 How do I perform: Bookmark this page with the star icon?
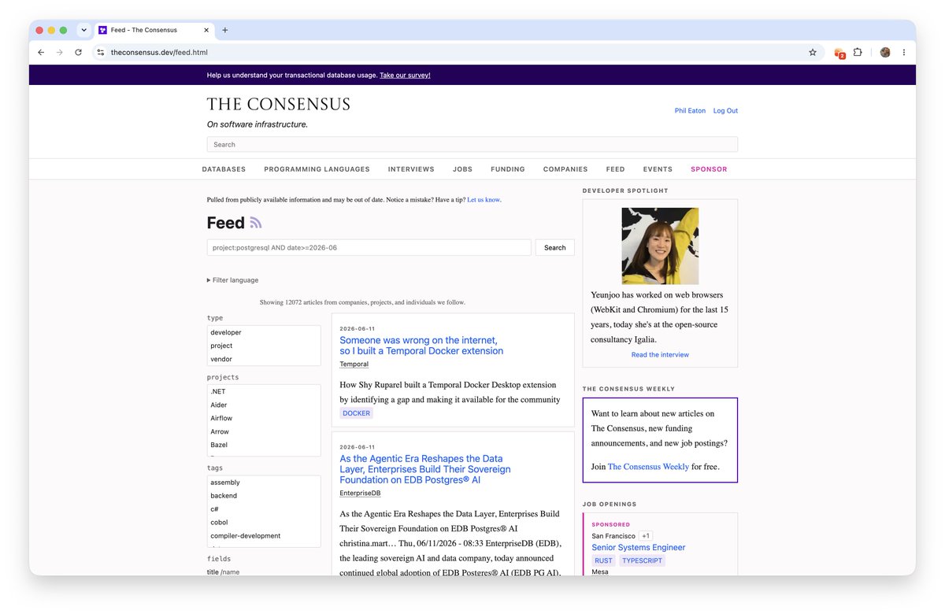coord(813,52)
